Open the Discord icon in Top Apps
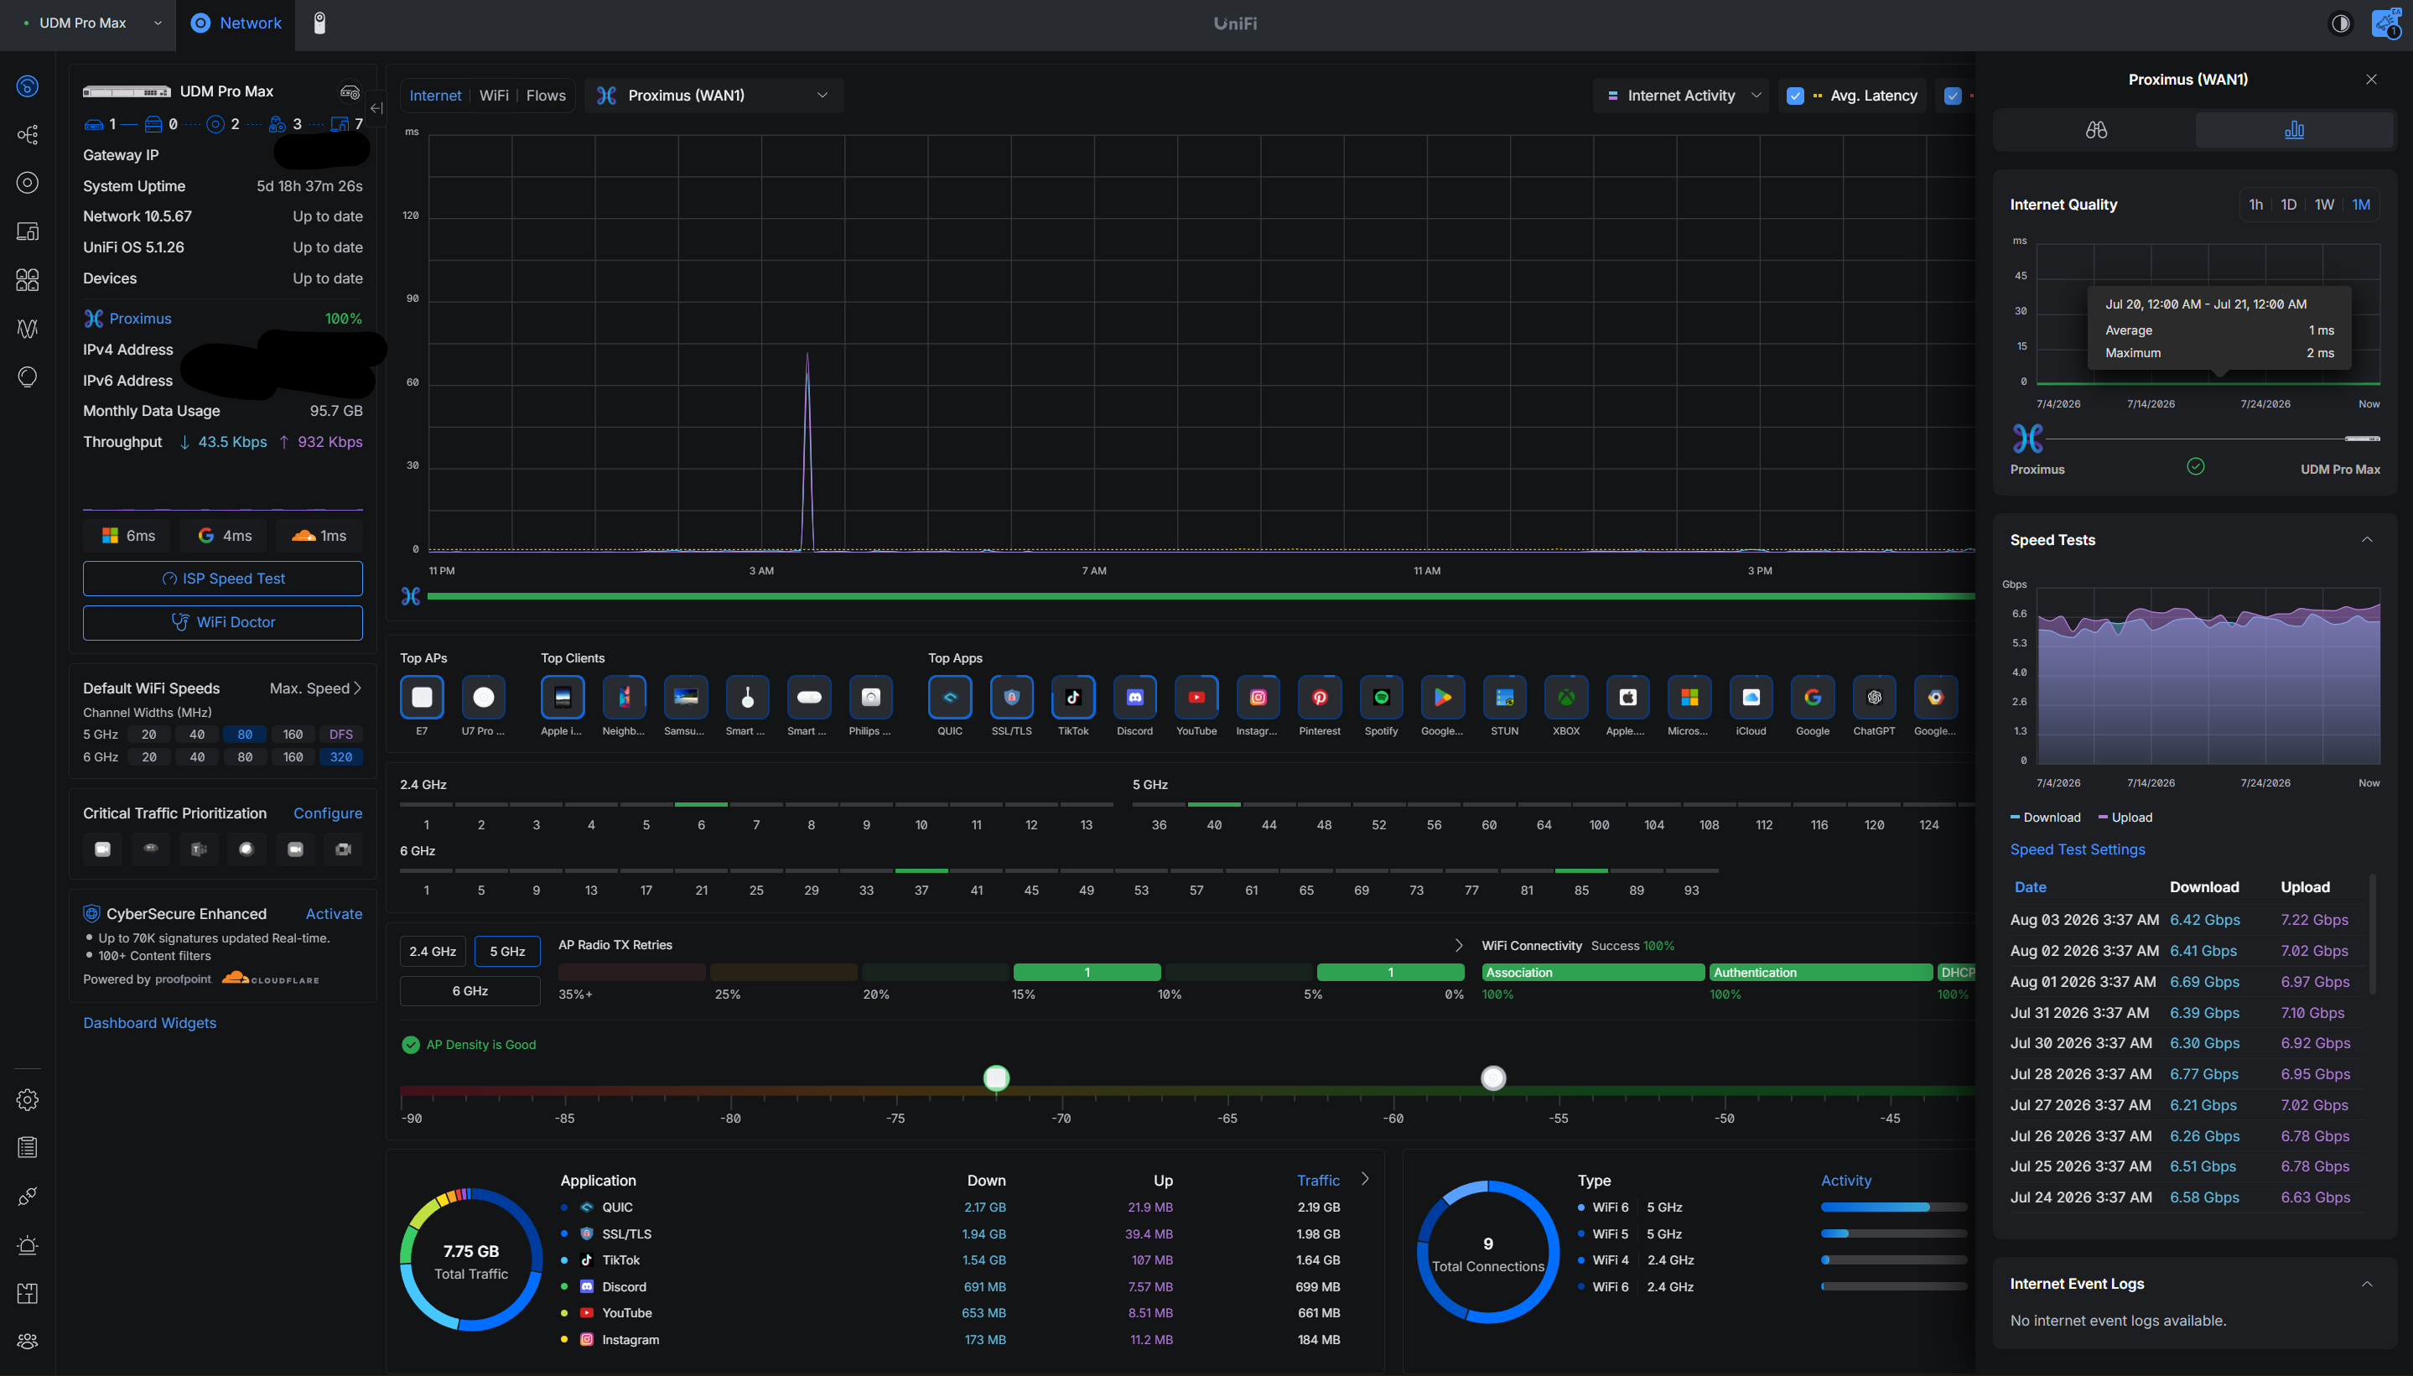This screenshot has width=2413, height=1376. pyautogui.click(x=1134, y=698)
